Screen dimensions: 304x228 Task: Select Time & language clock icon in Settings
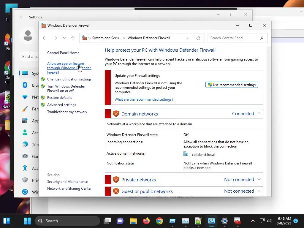pyautogui.click(x=25, y=145)
